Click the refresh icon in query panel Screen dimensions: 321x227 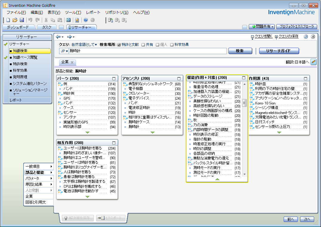coord(306,37)
